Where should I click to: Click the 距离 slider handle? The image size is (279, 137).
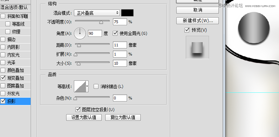tap(79, 45)
